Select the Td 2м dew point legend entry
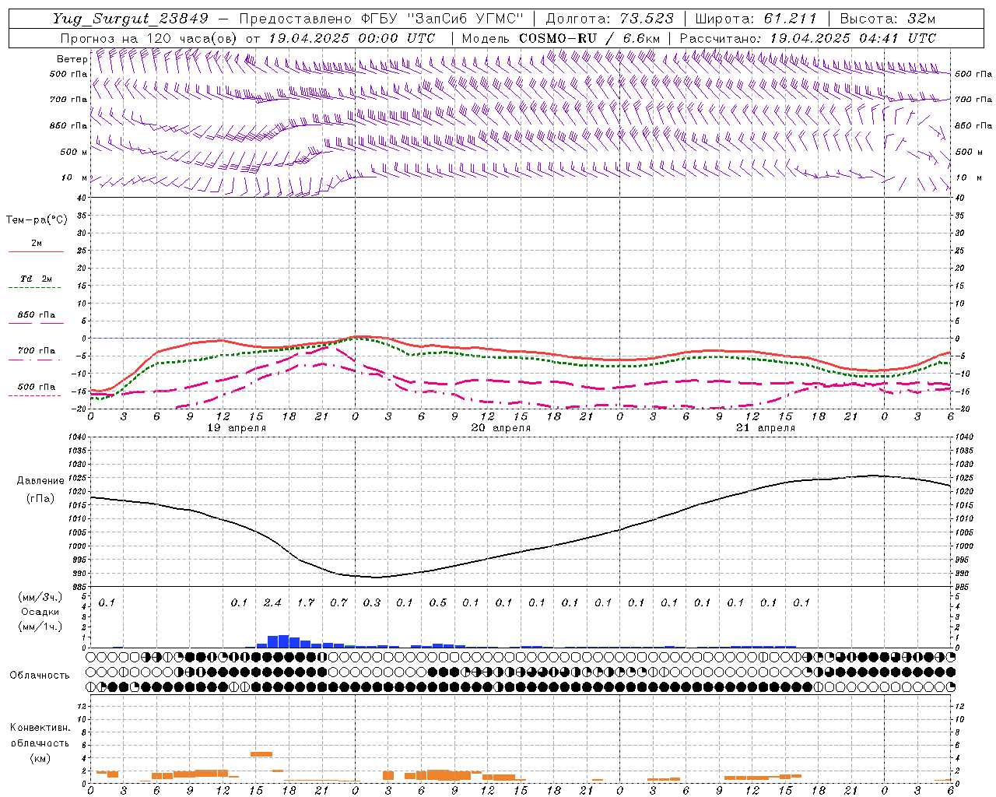Image resolution: width=996 pixels, height=797 pixels. pos(37,279)
